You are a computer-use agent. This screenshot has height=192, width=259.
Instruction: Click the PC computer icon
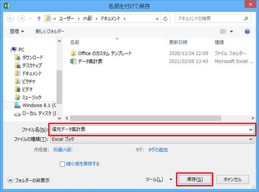(x=13, y=49)
